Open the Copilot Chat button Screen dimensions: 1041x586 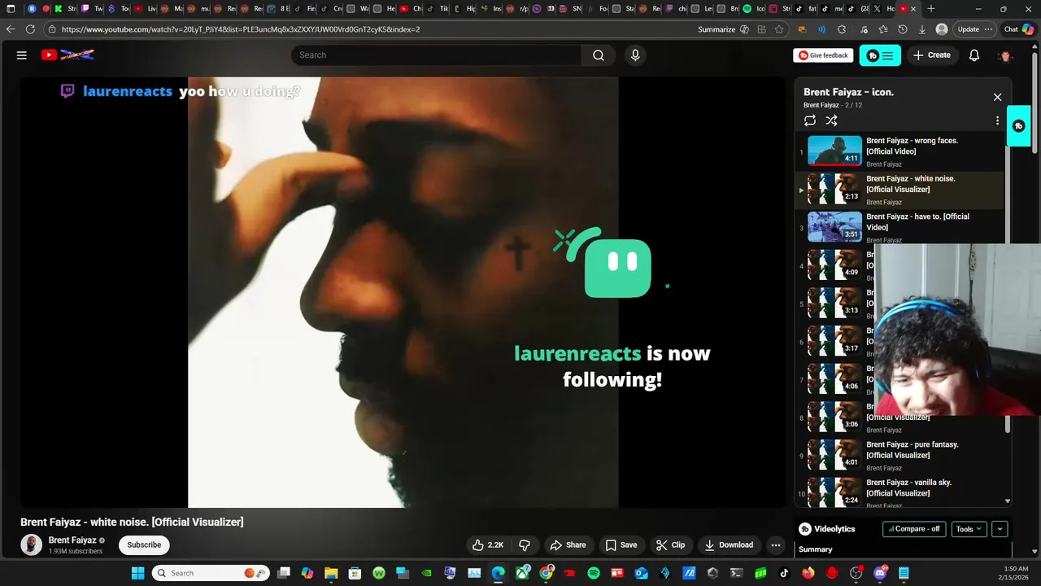(x=1019, y=29)
